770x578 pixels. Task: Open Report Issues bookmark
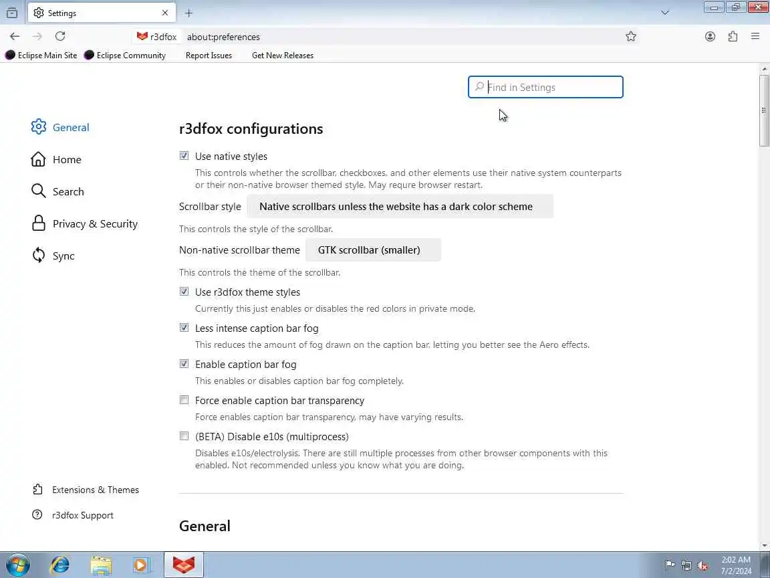pos(209,56)
